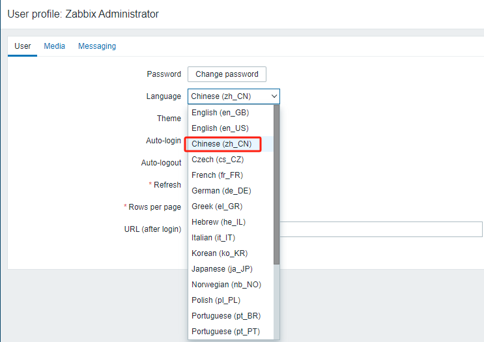Select English (en_GB) language option
The image size is (484, 342).
tap(220, 113)
